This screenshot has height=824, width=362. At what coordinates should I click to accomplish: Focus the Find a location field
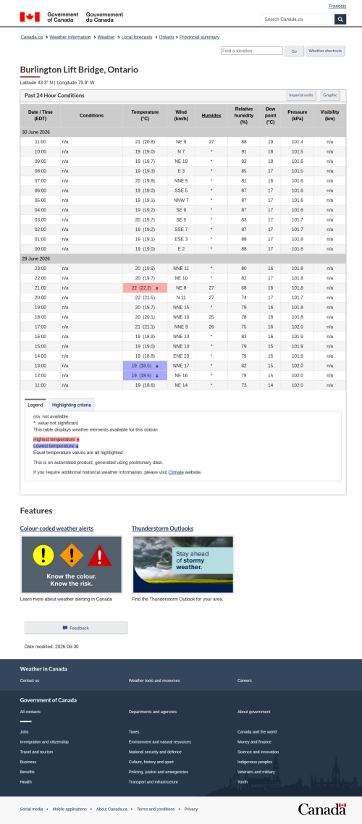252,51
